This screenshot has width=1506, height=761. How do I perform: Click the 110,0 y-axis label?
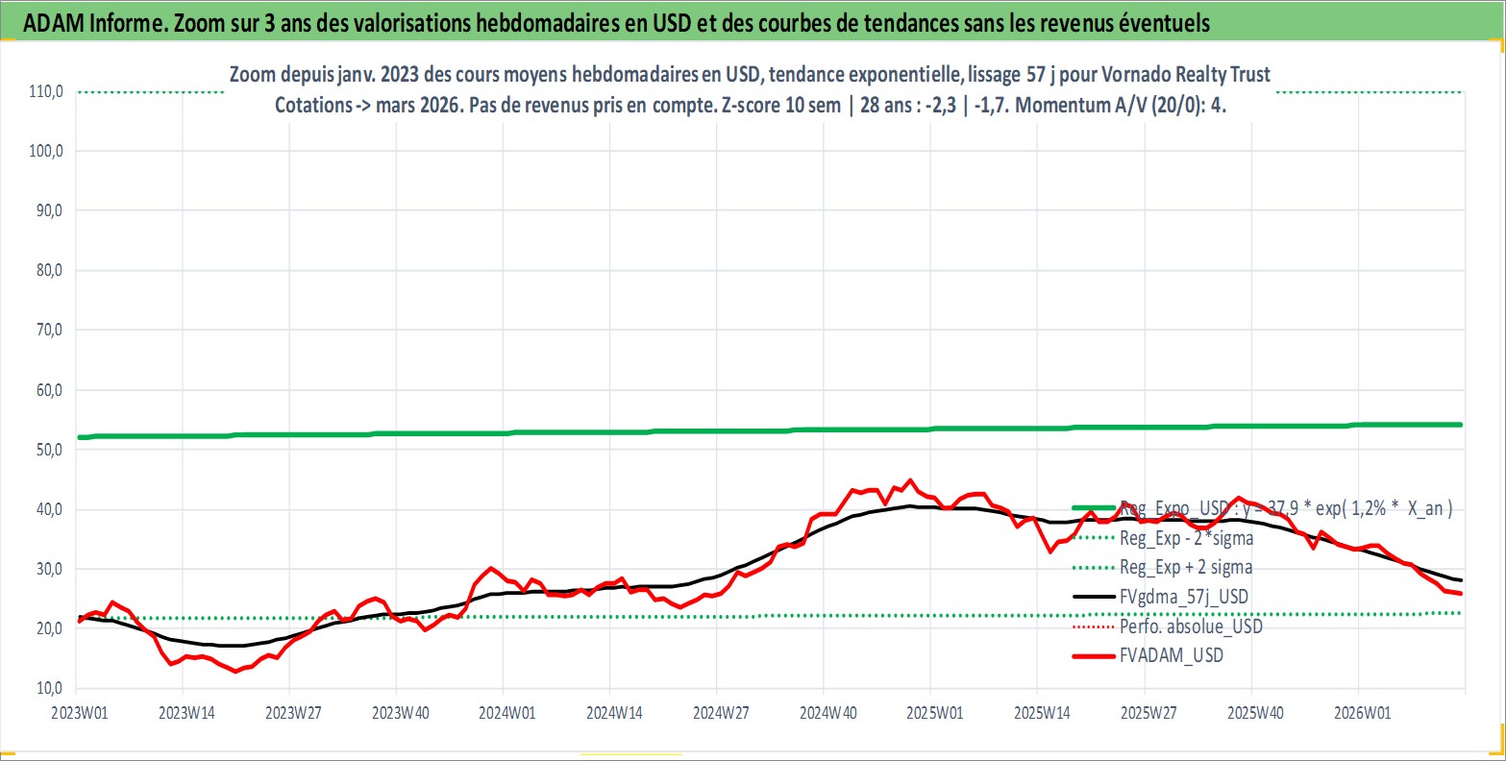[x=46, y=91]
